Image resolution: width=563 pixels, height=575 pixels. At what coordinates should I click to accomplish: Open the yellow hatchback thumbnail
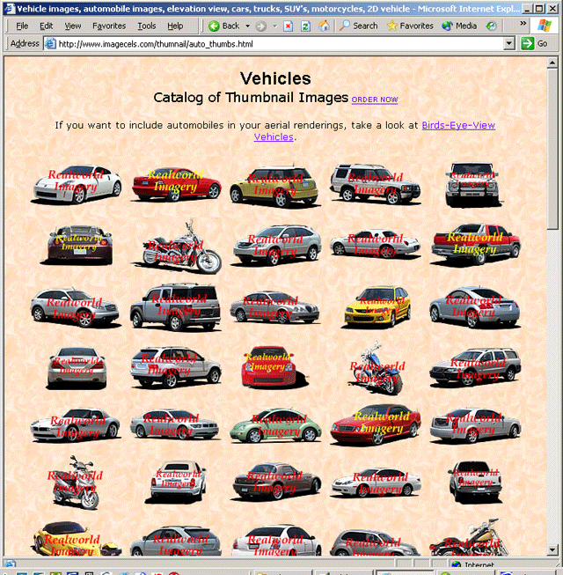[377, 306]
